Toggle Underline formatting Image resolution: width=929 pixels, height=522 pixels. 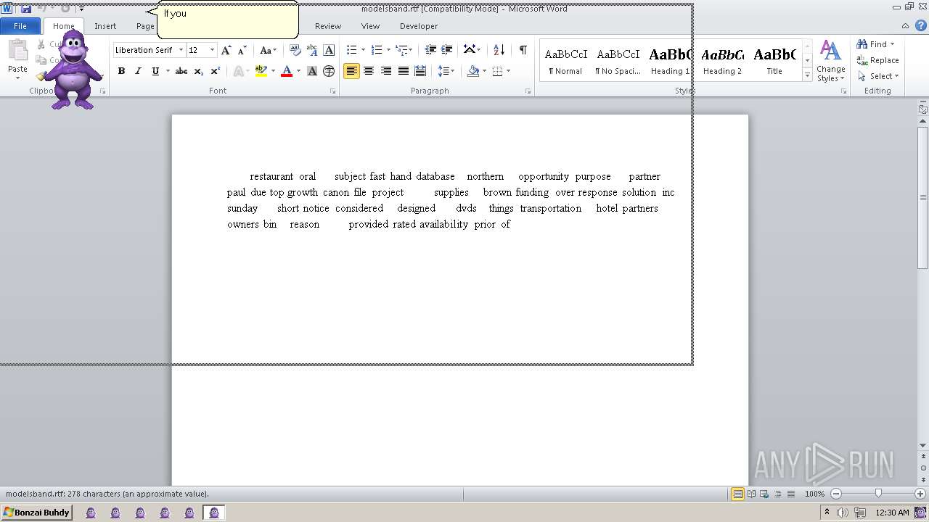coord(155,71)
